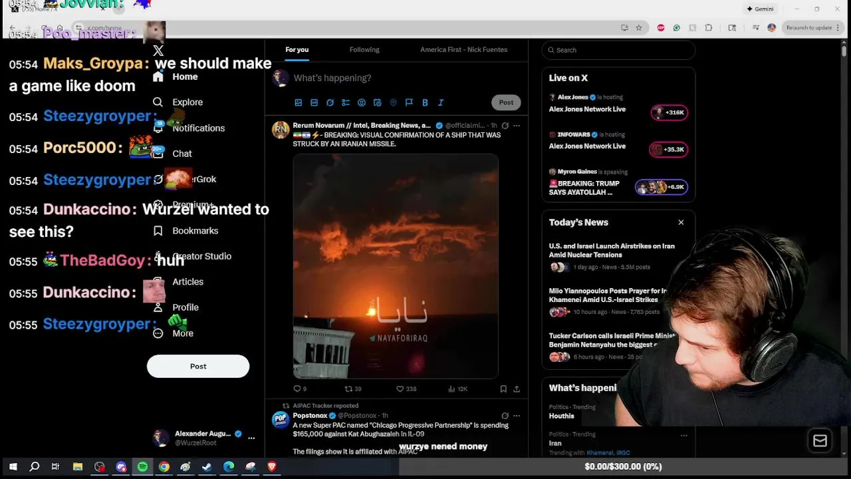View analytics of the Rerum Novarum post
Screen dimensions: 851x479
tap(458, 389)
